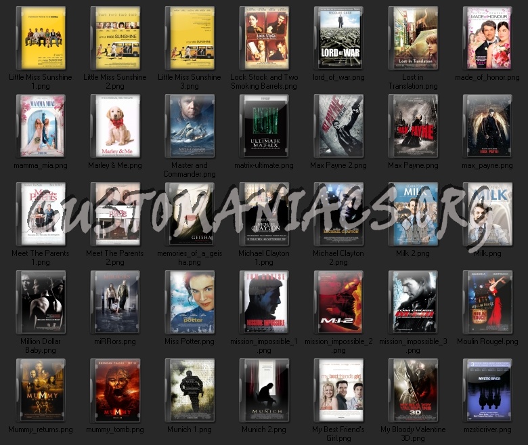Click the file name 'lord_of_war.png'
Image resolution: width=528 pixels, height=445 pixels.
point(338,77)
